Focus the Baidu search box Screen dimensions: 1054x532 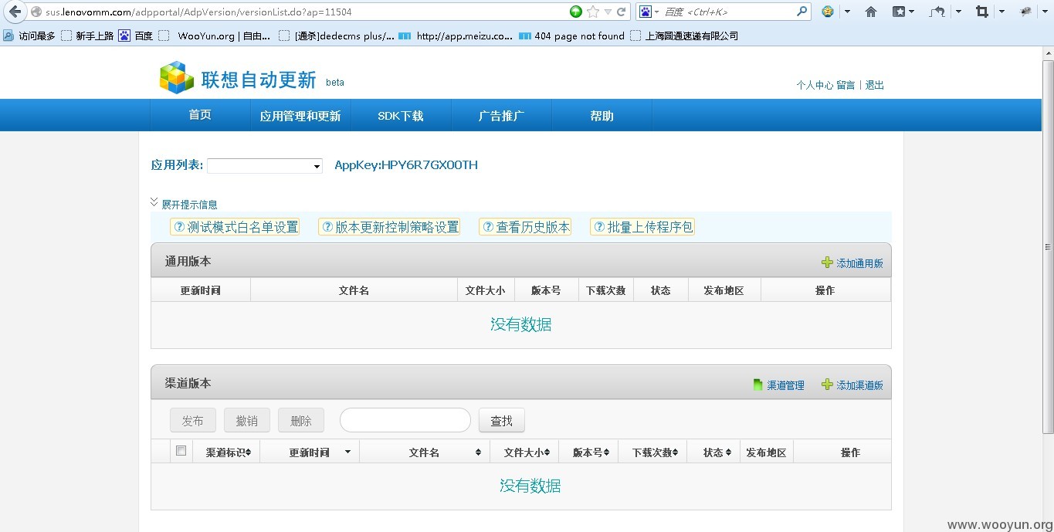tap(729, 12)
